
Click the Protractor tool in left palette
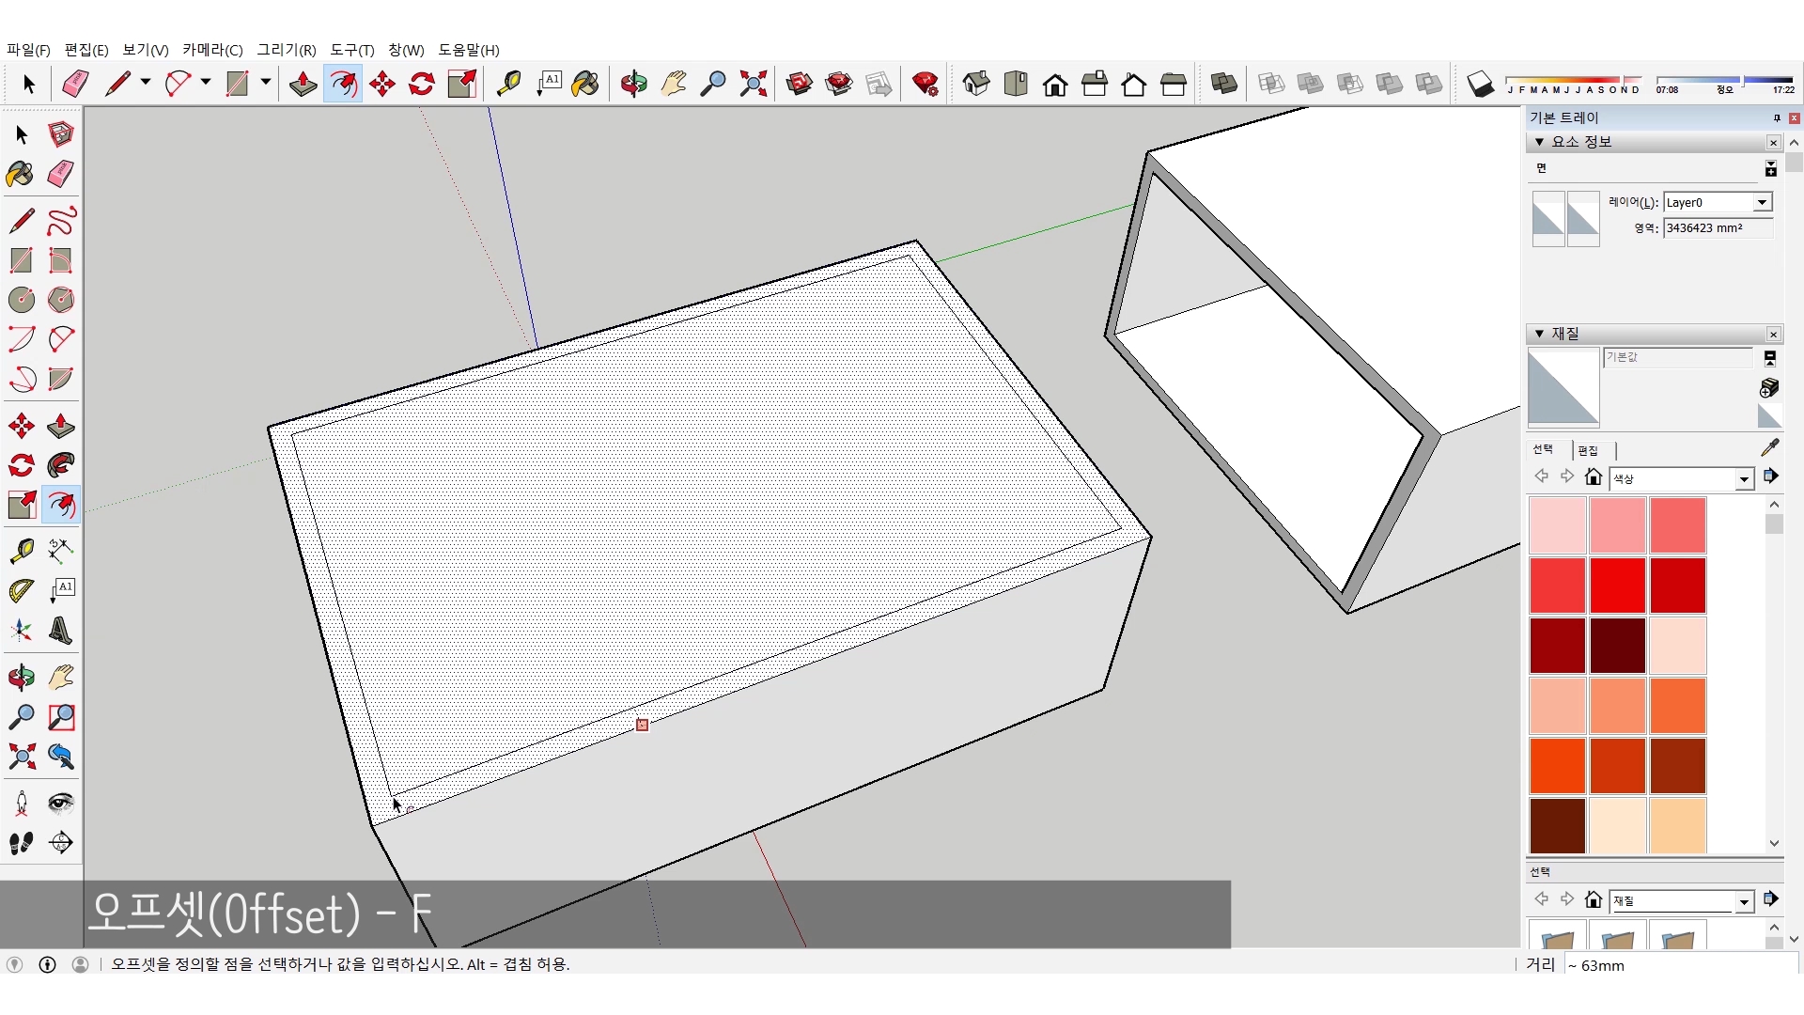tap(22, 590)
